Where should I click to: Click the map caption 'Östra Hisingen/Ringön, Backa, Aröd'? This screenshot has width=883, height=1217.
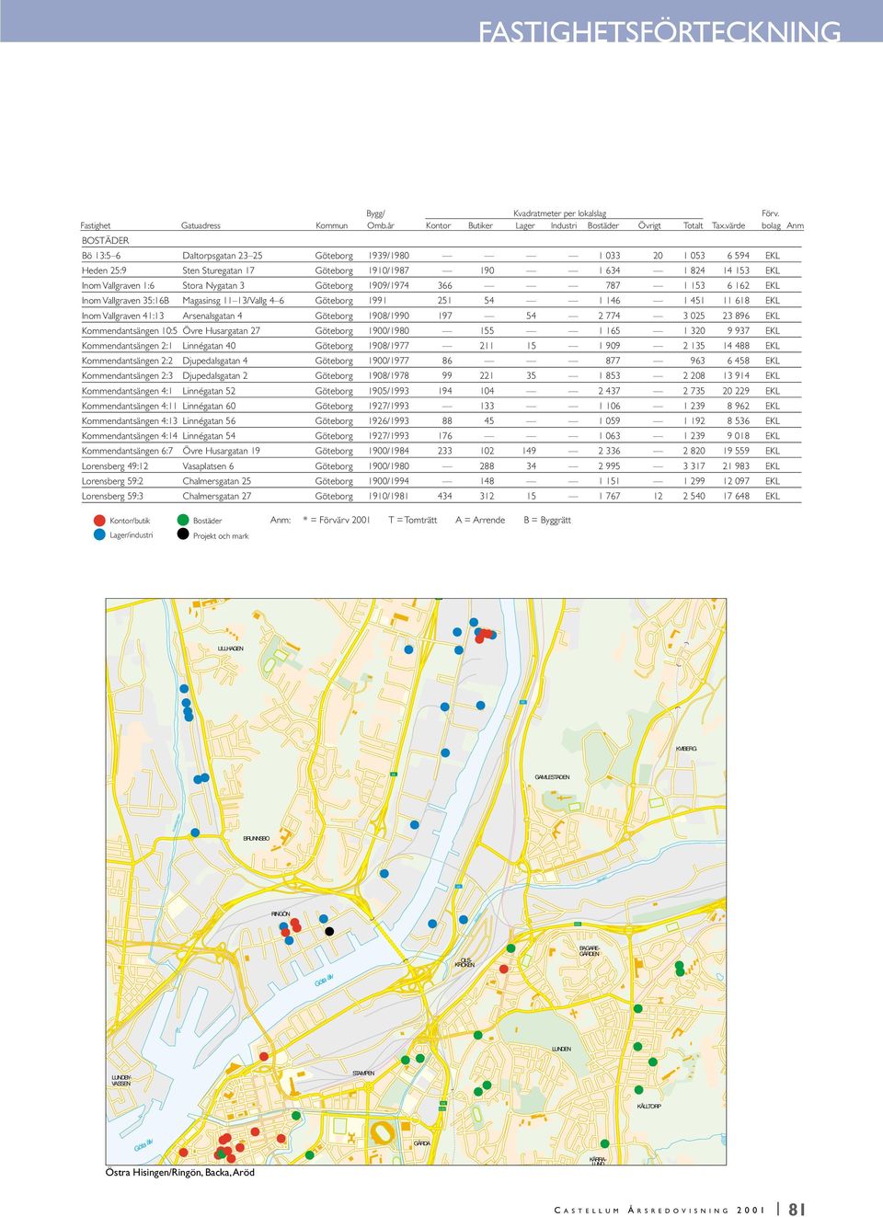(180, 1173)
